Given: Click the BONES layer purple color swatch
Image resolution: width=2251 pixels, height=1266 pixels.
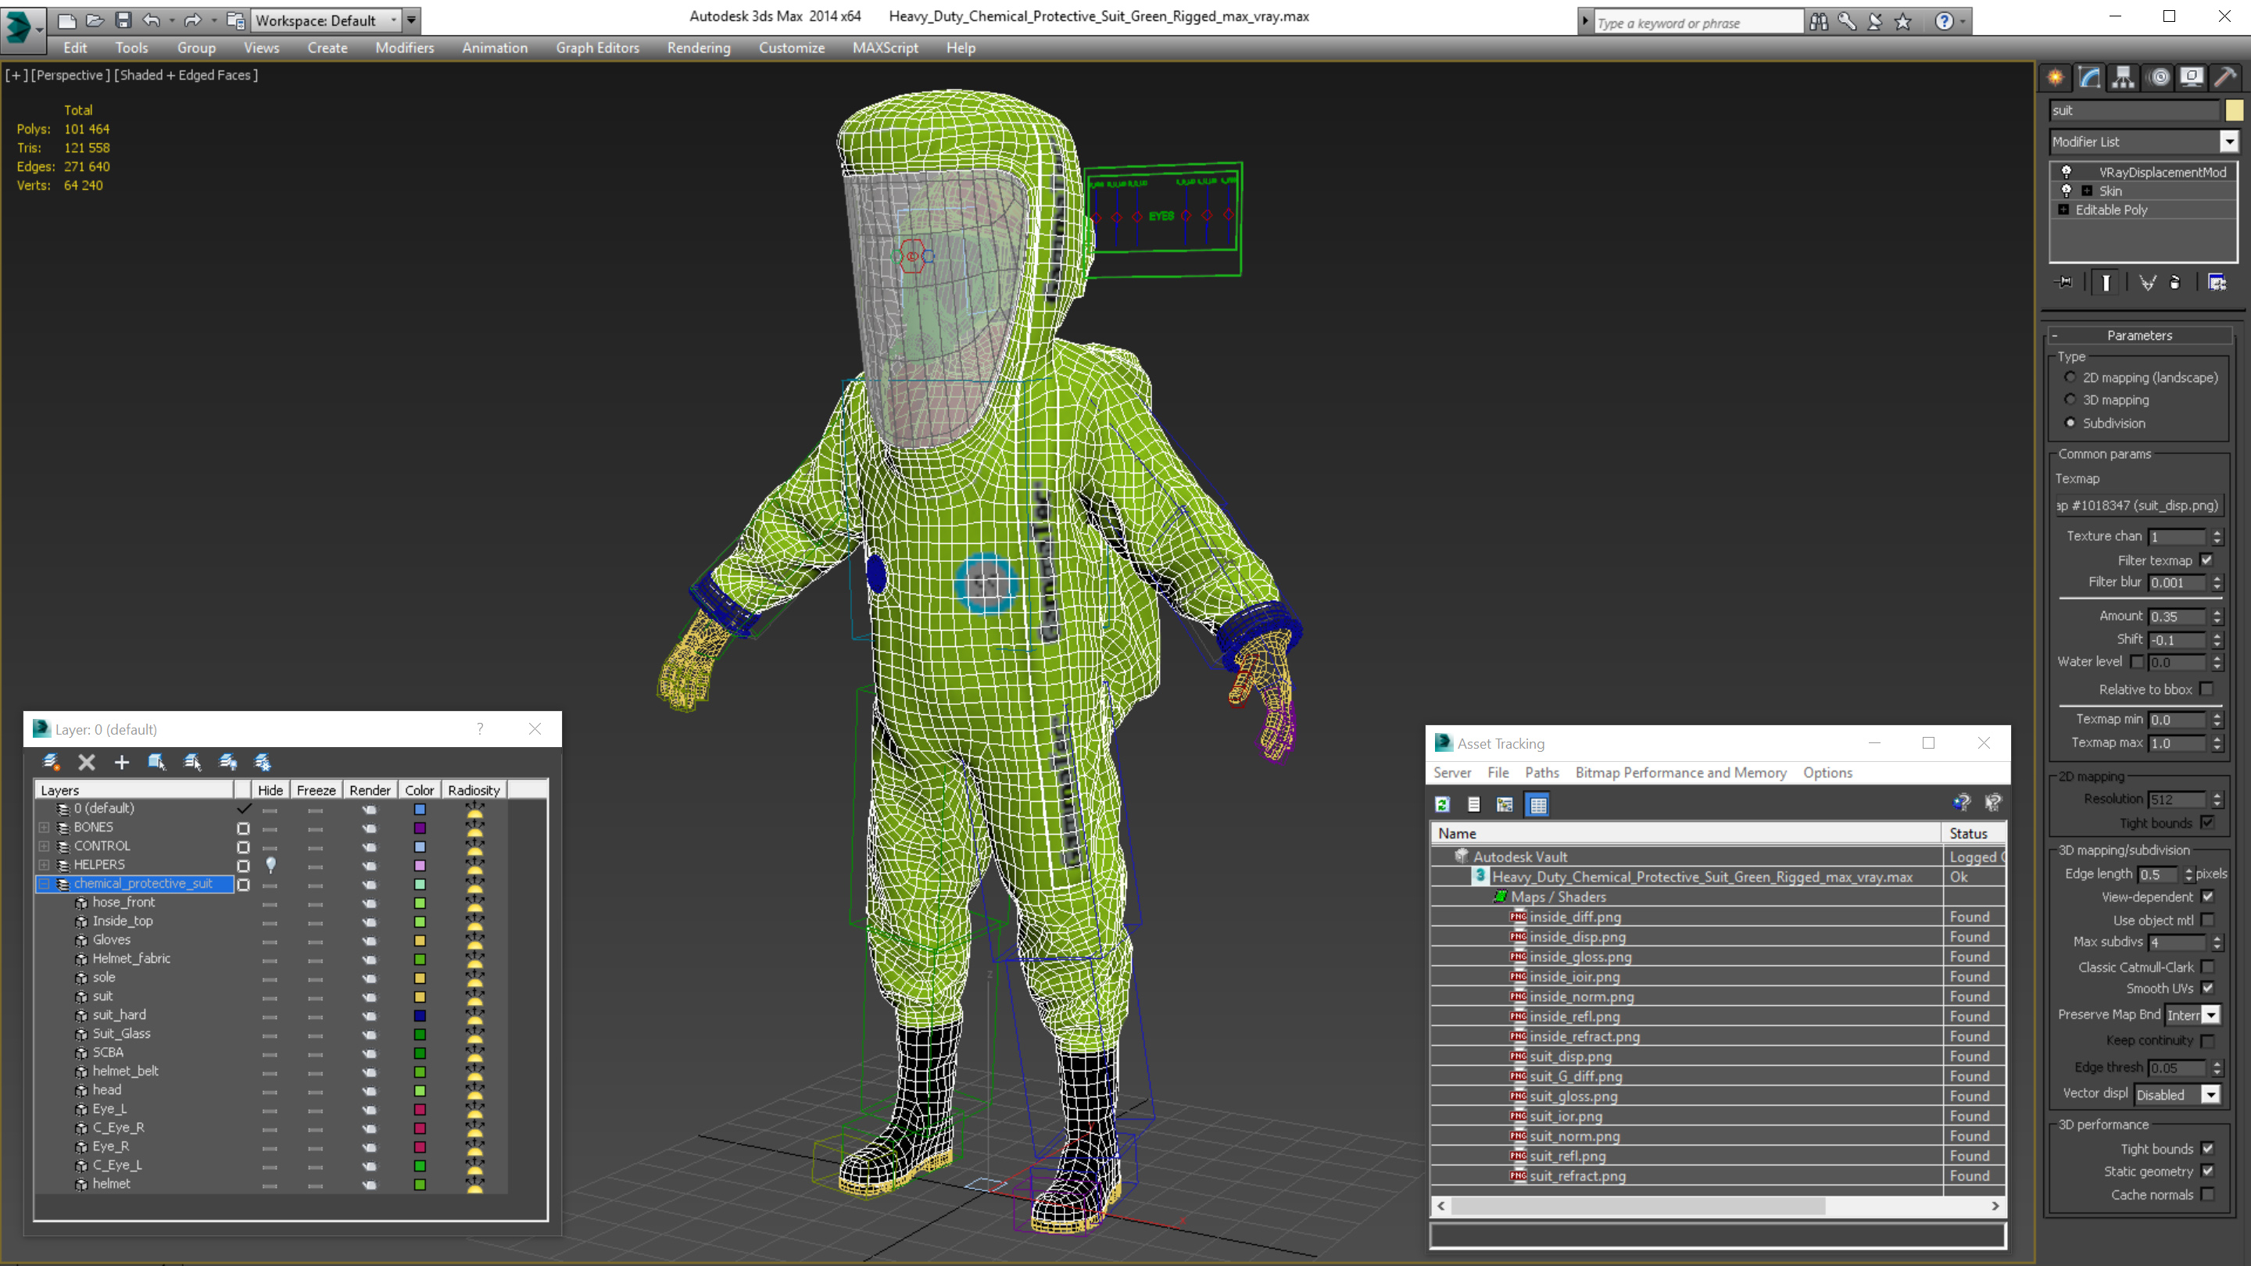Looking at the screenshot, I should [x=420, y=827].
